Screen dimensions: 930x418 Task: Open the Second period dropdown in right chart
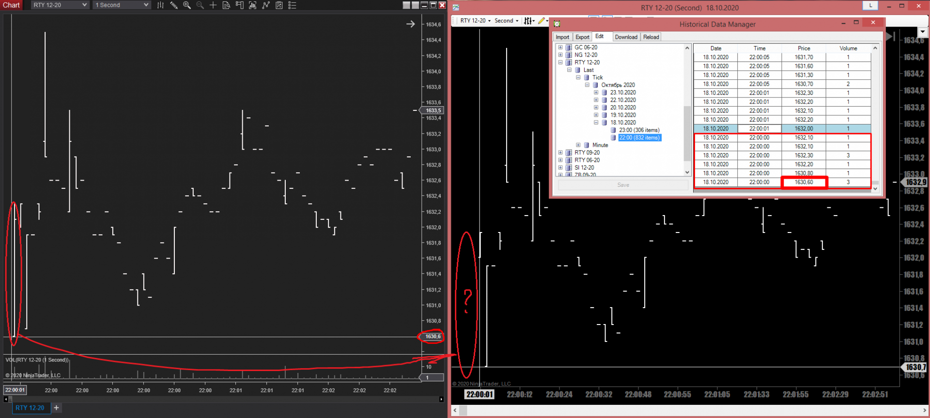pyautogui.click(x=506, y=21)
